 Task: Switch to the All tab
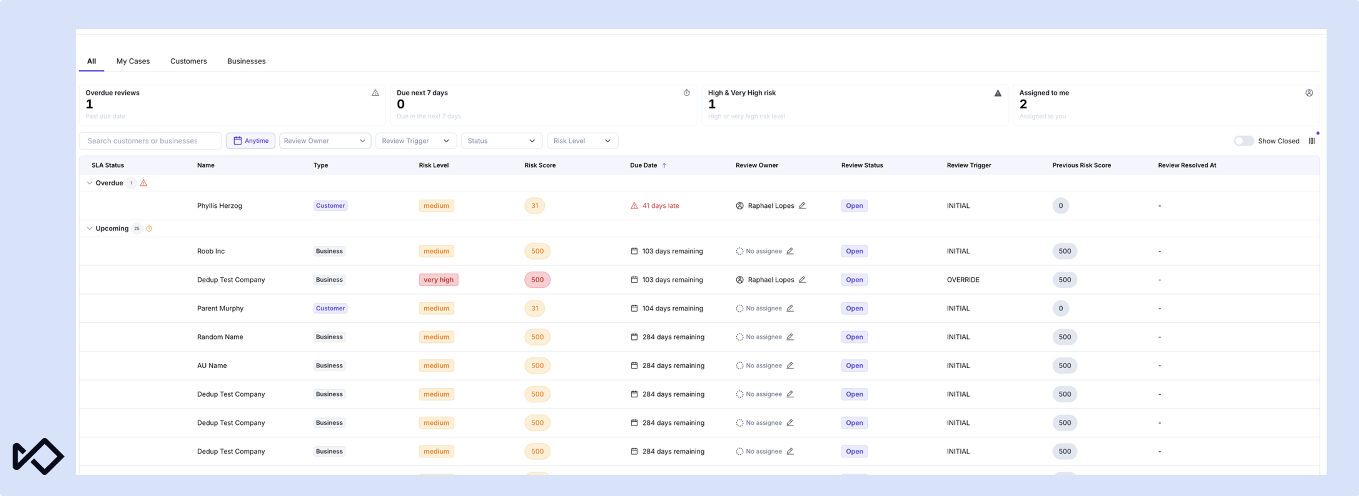tap(91, 61)
